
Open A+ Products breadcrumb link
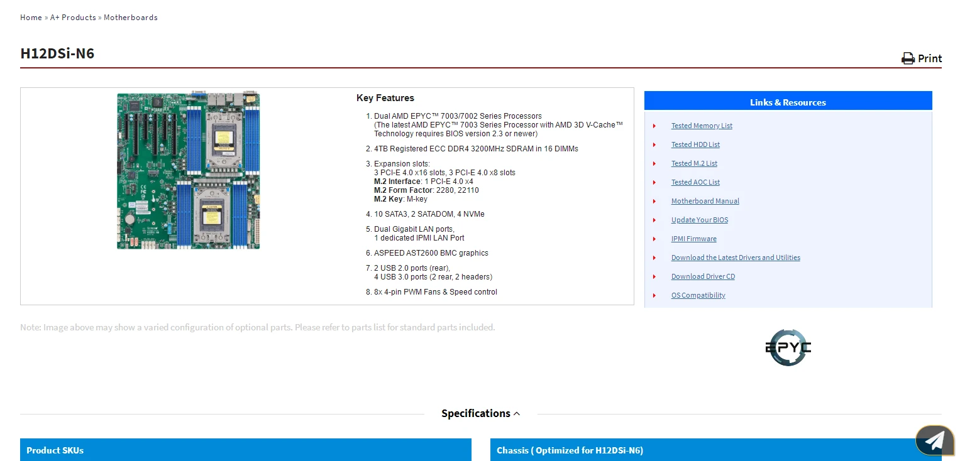(x=73, y=18)
